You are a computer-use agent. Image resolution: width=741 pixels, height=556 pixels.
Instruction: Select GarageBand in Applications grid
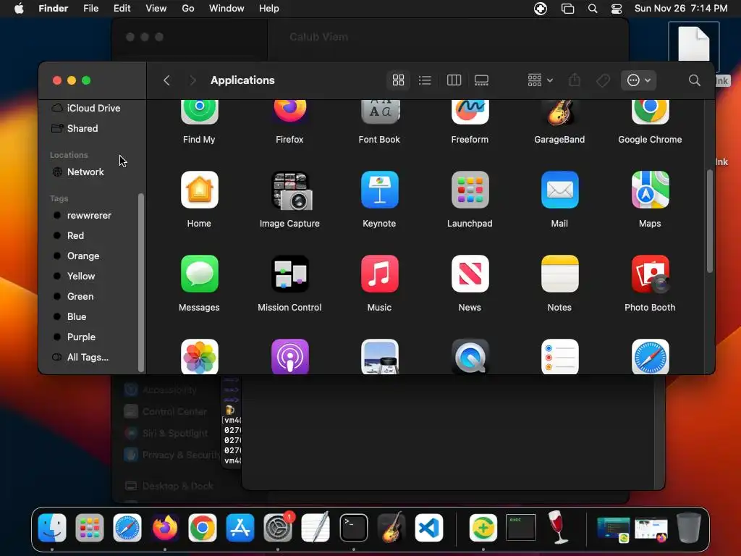[x=559, y=112]
